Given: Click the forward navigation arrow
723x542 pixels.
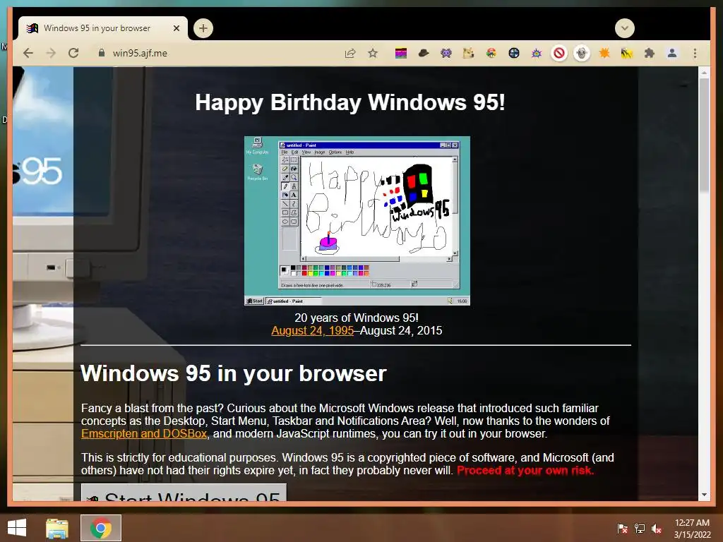Looking at the screenshot, I should [51, 53].
